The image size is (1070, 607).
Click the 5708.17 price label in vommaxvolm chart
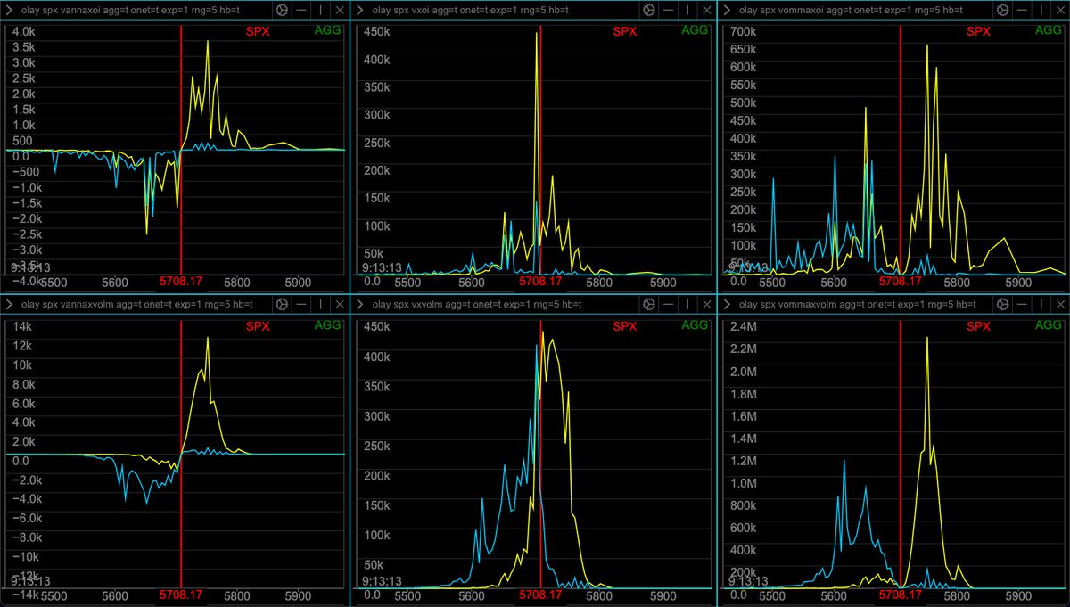pyautogui.click(x=901, y=595)
